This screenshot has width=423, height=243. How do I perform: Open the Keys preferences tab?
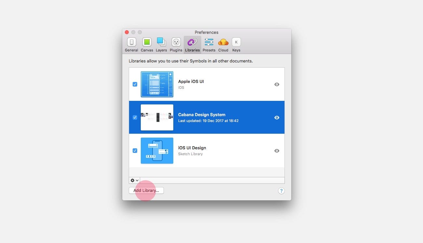236,45
